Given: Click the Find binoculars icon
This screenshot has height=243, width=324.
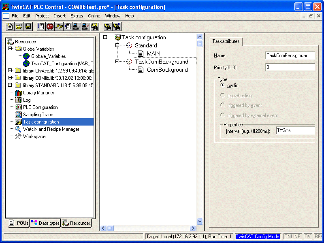Looking at the screenshot, I should [x=108, y=26].
